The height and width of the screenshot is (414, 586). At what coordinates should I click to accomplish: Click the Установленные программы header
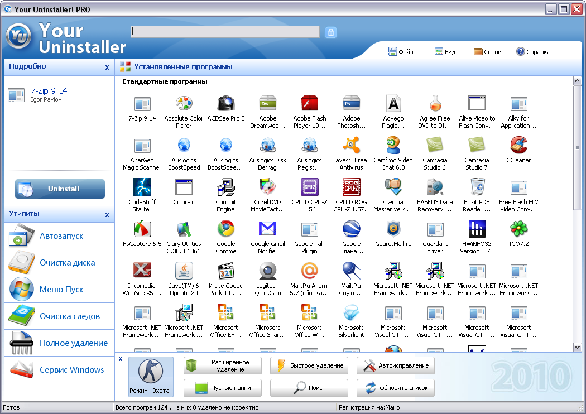183,67
